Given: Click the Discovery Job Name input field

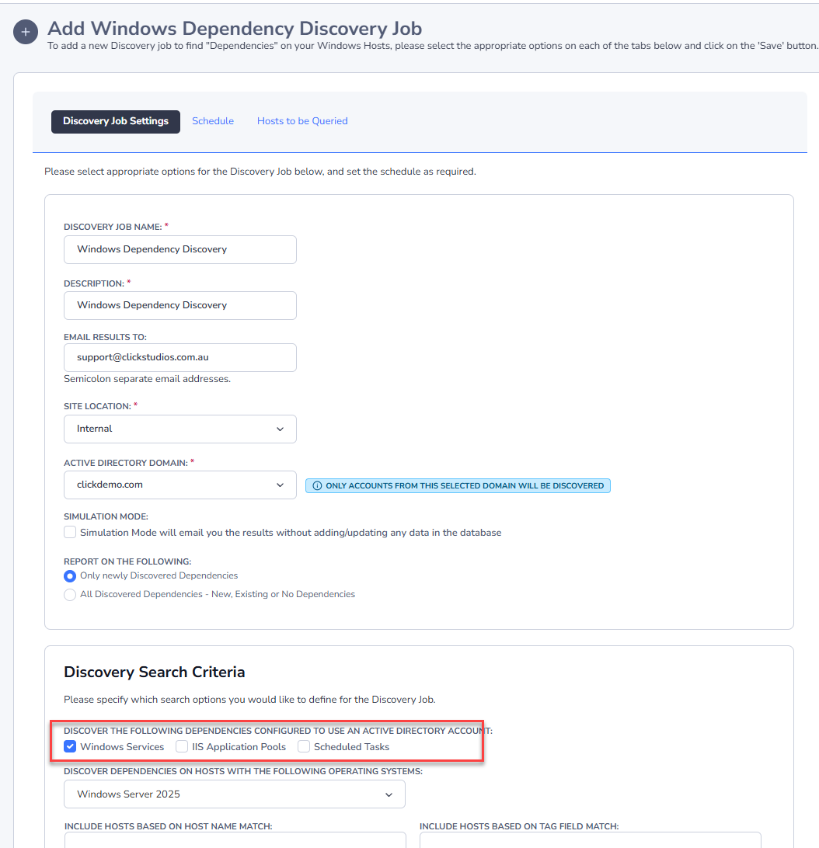Looking at the screenshot, I should [x=180, y=249].
